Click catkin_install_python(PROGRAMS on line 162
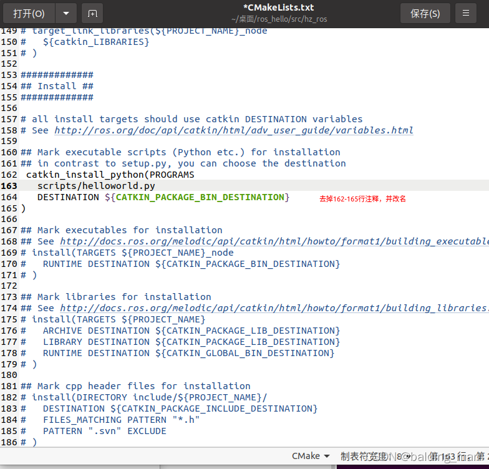 coord(110,175)
